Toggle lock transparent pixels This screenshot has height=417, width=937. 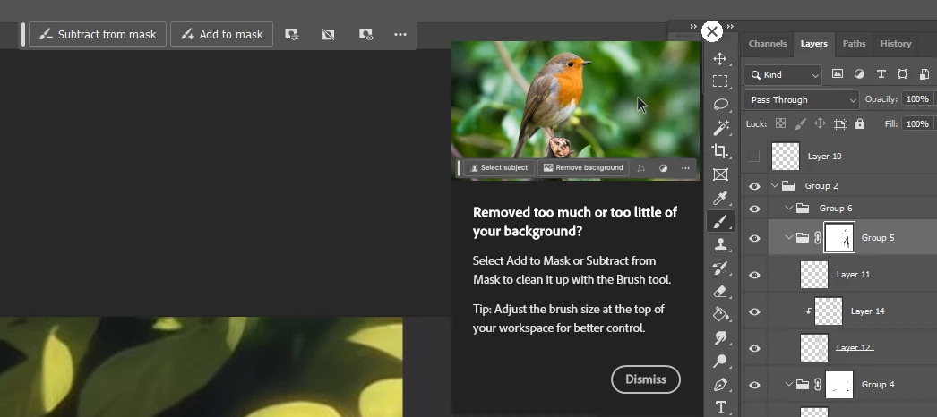coord(780,123)
